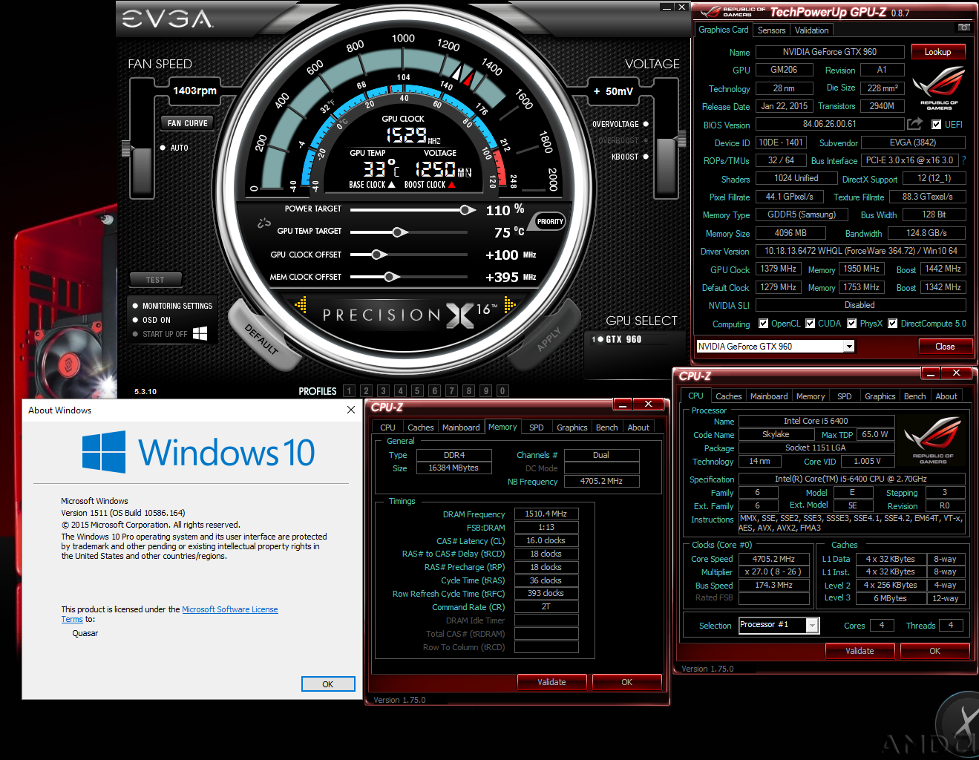Image resolution: width=979 pixels, height=760 pixels.
Task: Toggle the PhysX checkbox
Action: pyautogui.click(x=852, y=324)
